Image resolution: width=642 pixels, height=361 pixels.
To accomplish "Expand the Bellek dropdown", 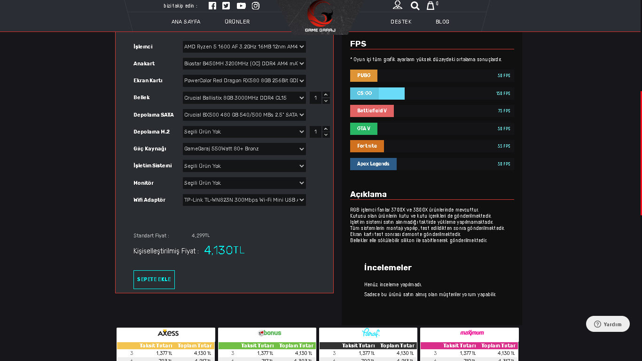I will pos(244,98).
